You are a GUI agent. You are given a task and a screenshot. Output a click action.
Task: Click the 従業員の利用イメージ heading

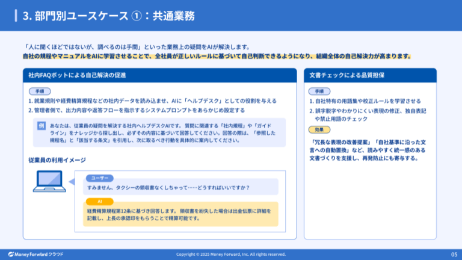point(57,160)
